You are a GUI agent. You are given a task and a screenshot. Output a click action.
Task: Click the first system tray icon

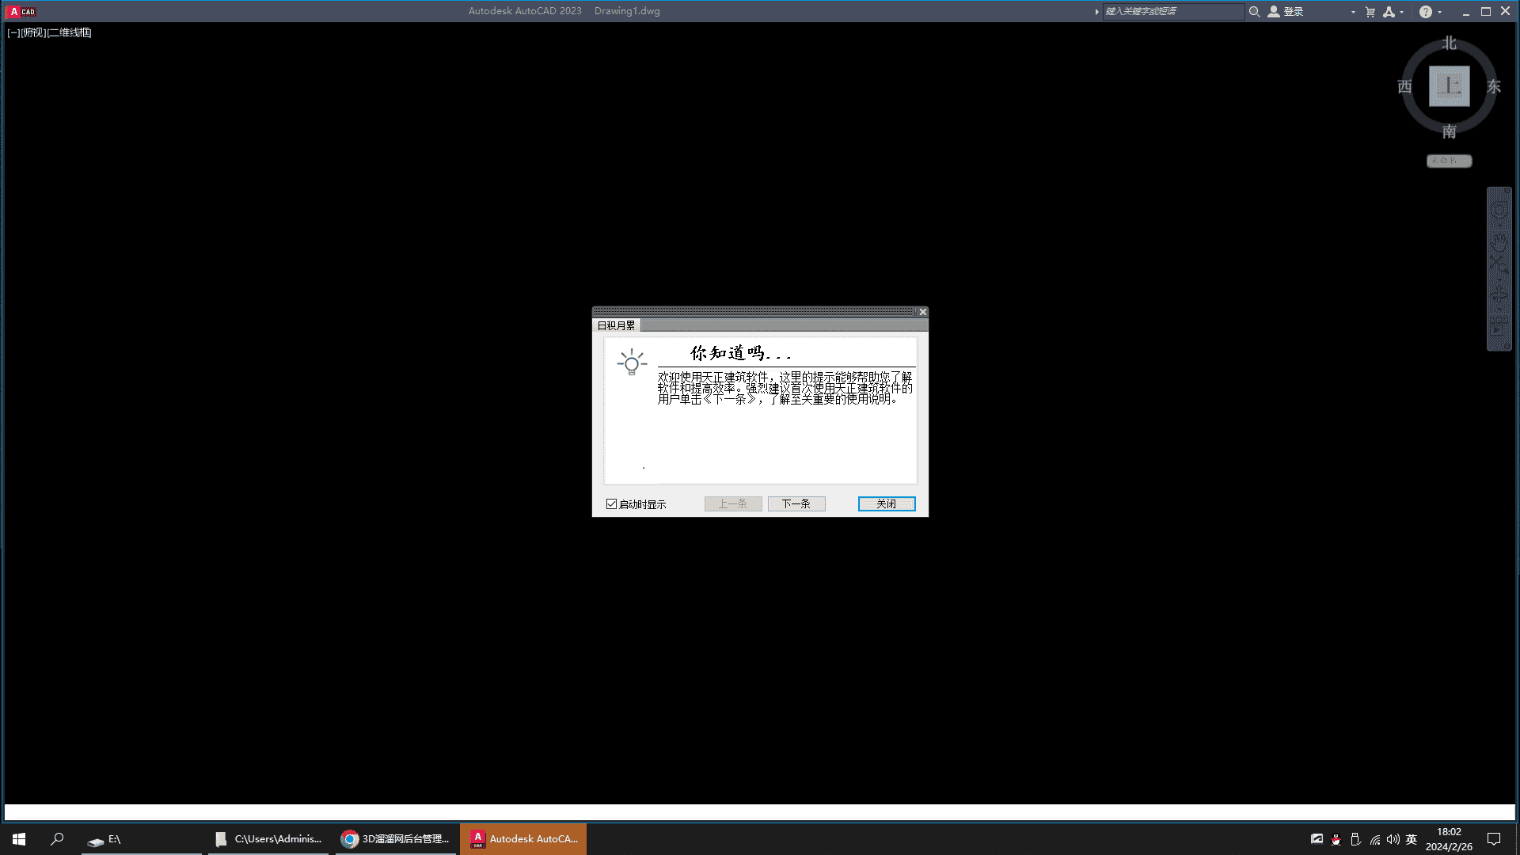click(1317, 839)
